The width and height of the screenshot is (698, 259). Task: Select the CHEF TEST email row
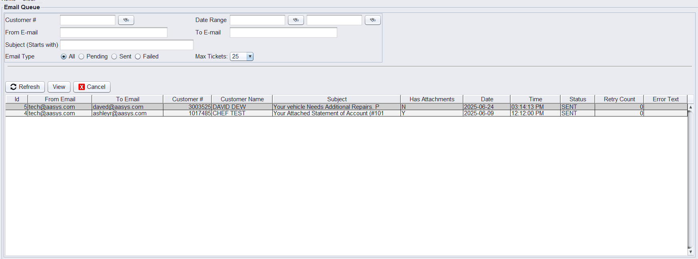(229, 113)
